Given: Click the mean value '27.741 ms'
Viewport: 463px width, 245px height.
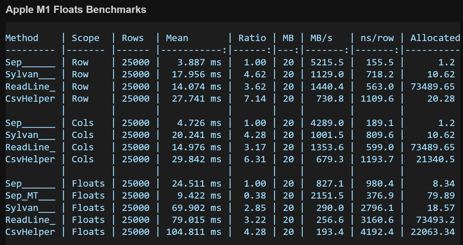Looking at the screenshot, I should tap(196, 99).
